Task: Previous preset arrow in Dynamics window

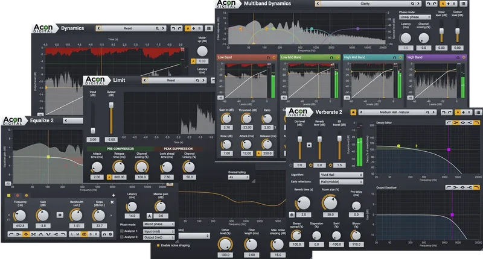Action: [98, 28]
